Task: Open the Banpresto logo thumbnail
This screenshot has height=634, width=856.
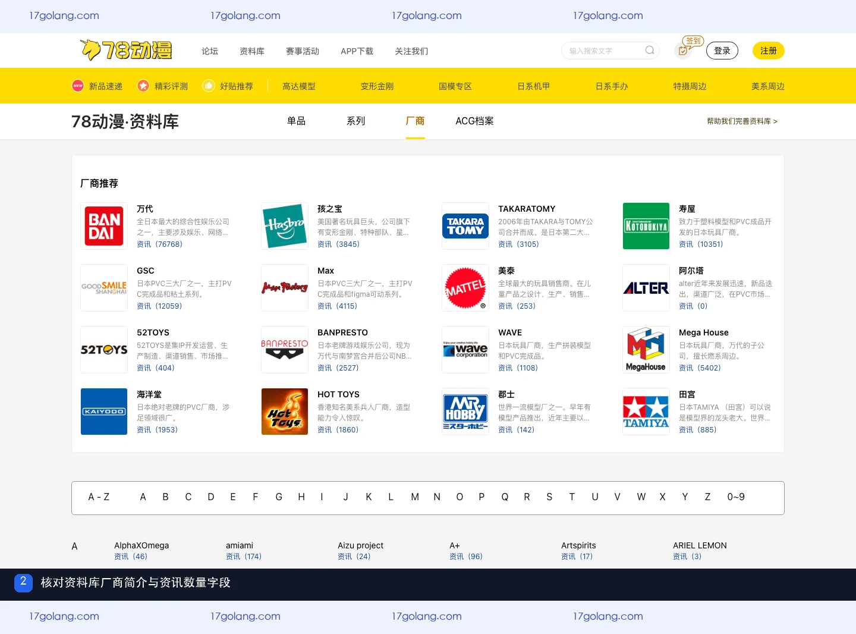Action: pos(285,350)
